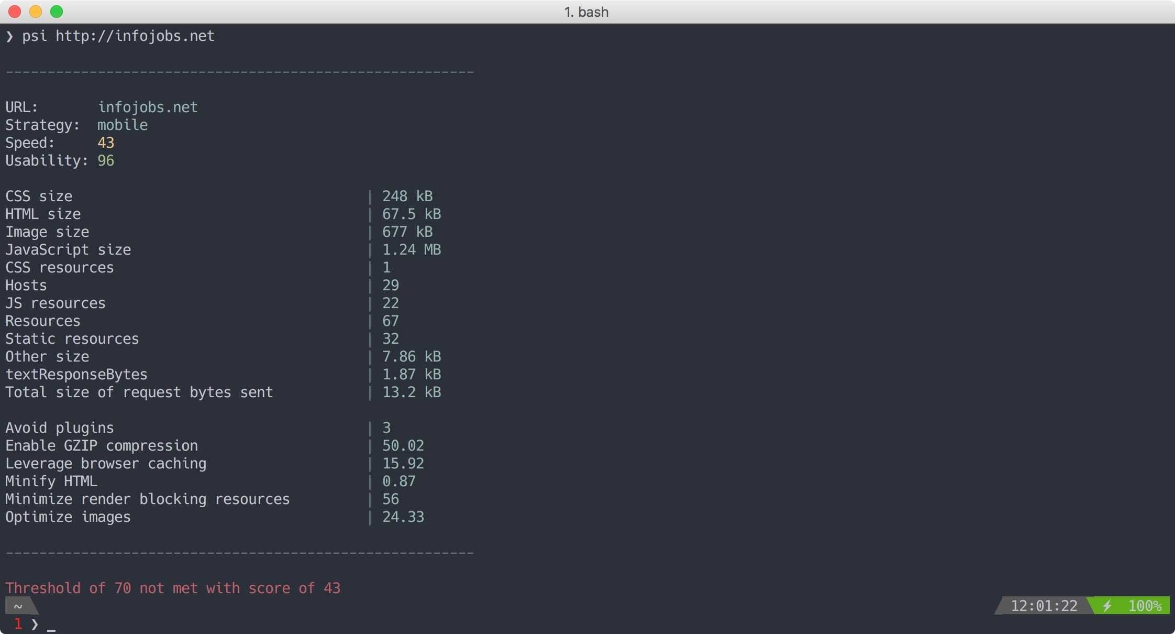1175x634 pixels.
Task: Click the red 'Threshold of 70 not met' message
Action: coord(173,588)
